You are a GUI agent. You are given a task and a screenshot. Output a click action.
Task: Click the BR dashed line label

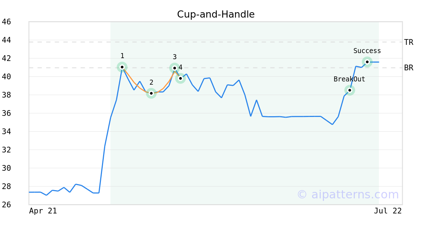click(409, 68)
